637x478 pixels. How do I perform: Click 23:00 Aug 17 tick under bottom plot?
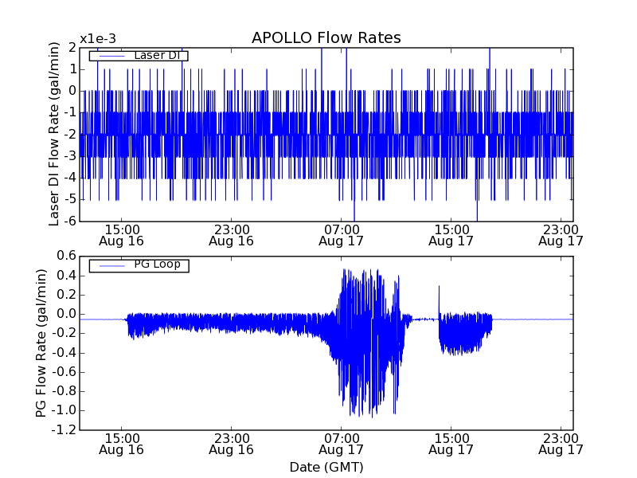tap(561, 443)
